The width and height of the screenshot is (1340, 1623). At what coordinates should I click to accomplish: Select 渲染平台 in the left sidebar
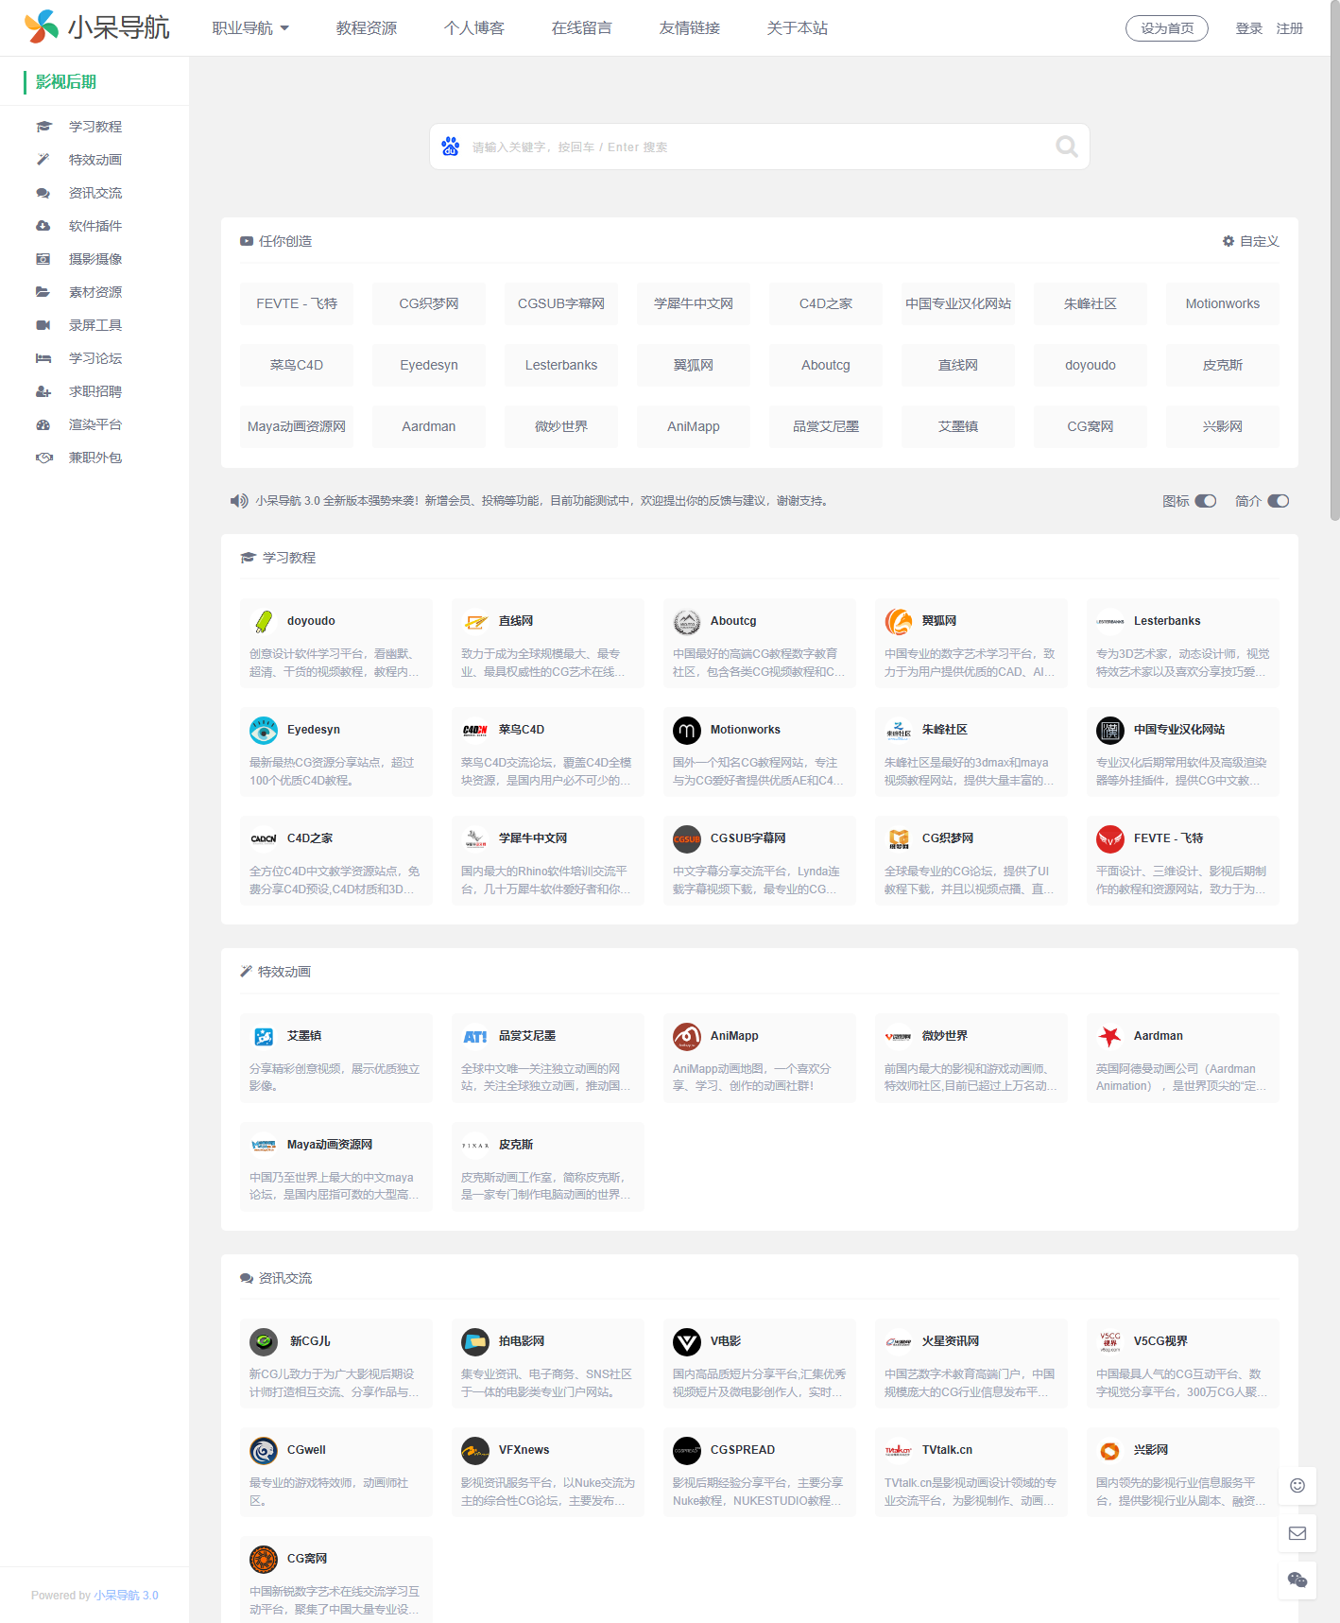(x=94, y=424)
